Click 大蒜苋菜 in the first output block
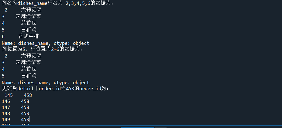This screenshot has height=128, width=282. click(31, 10)
